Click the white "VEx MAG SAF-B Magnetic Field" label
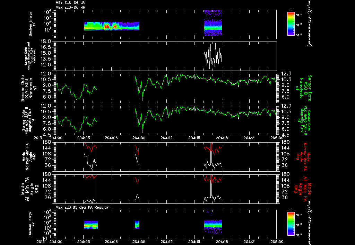355x245 pixels. pos(28,120)
